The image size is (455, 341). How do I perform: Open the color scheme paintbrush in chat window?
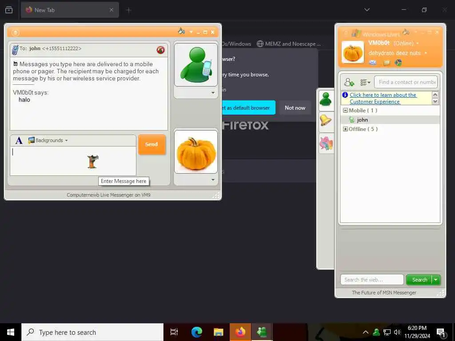coord(181,31)
